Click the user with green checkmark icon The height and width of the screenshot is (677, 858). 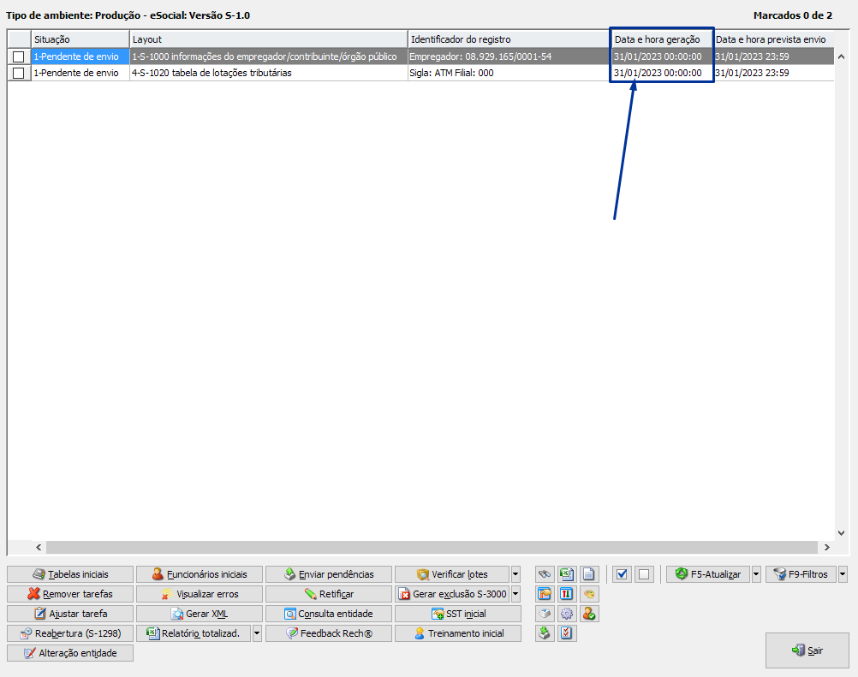589,614
